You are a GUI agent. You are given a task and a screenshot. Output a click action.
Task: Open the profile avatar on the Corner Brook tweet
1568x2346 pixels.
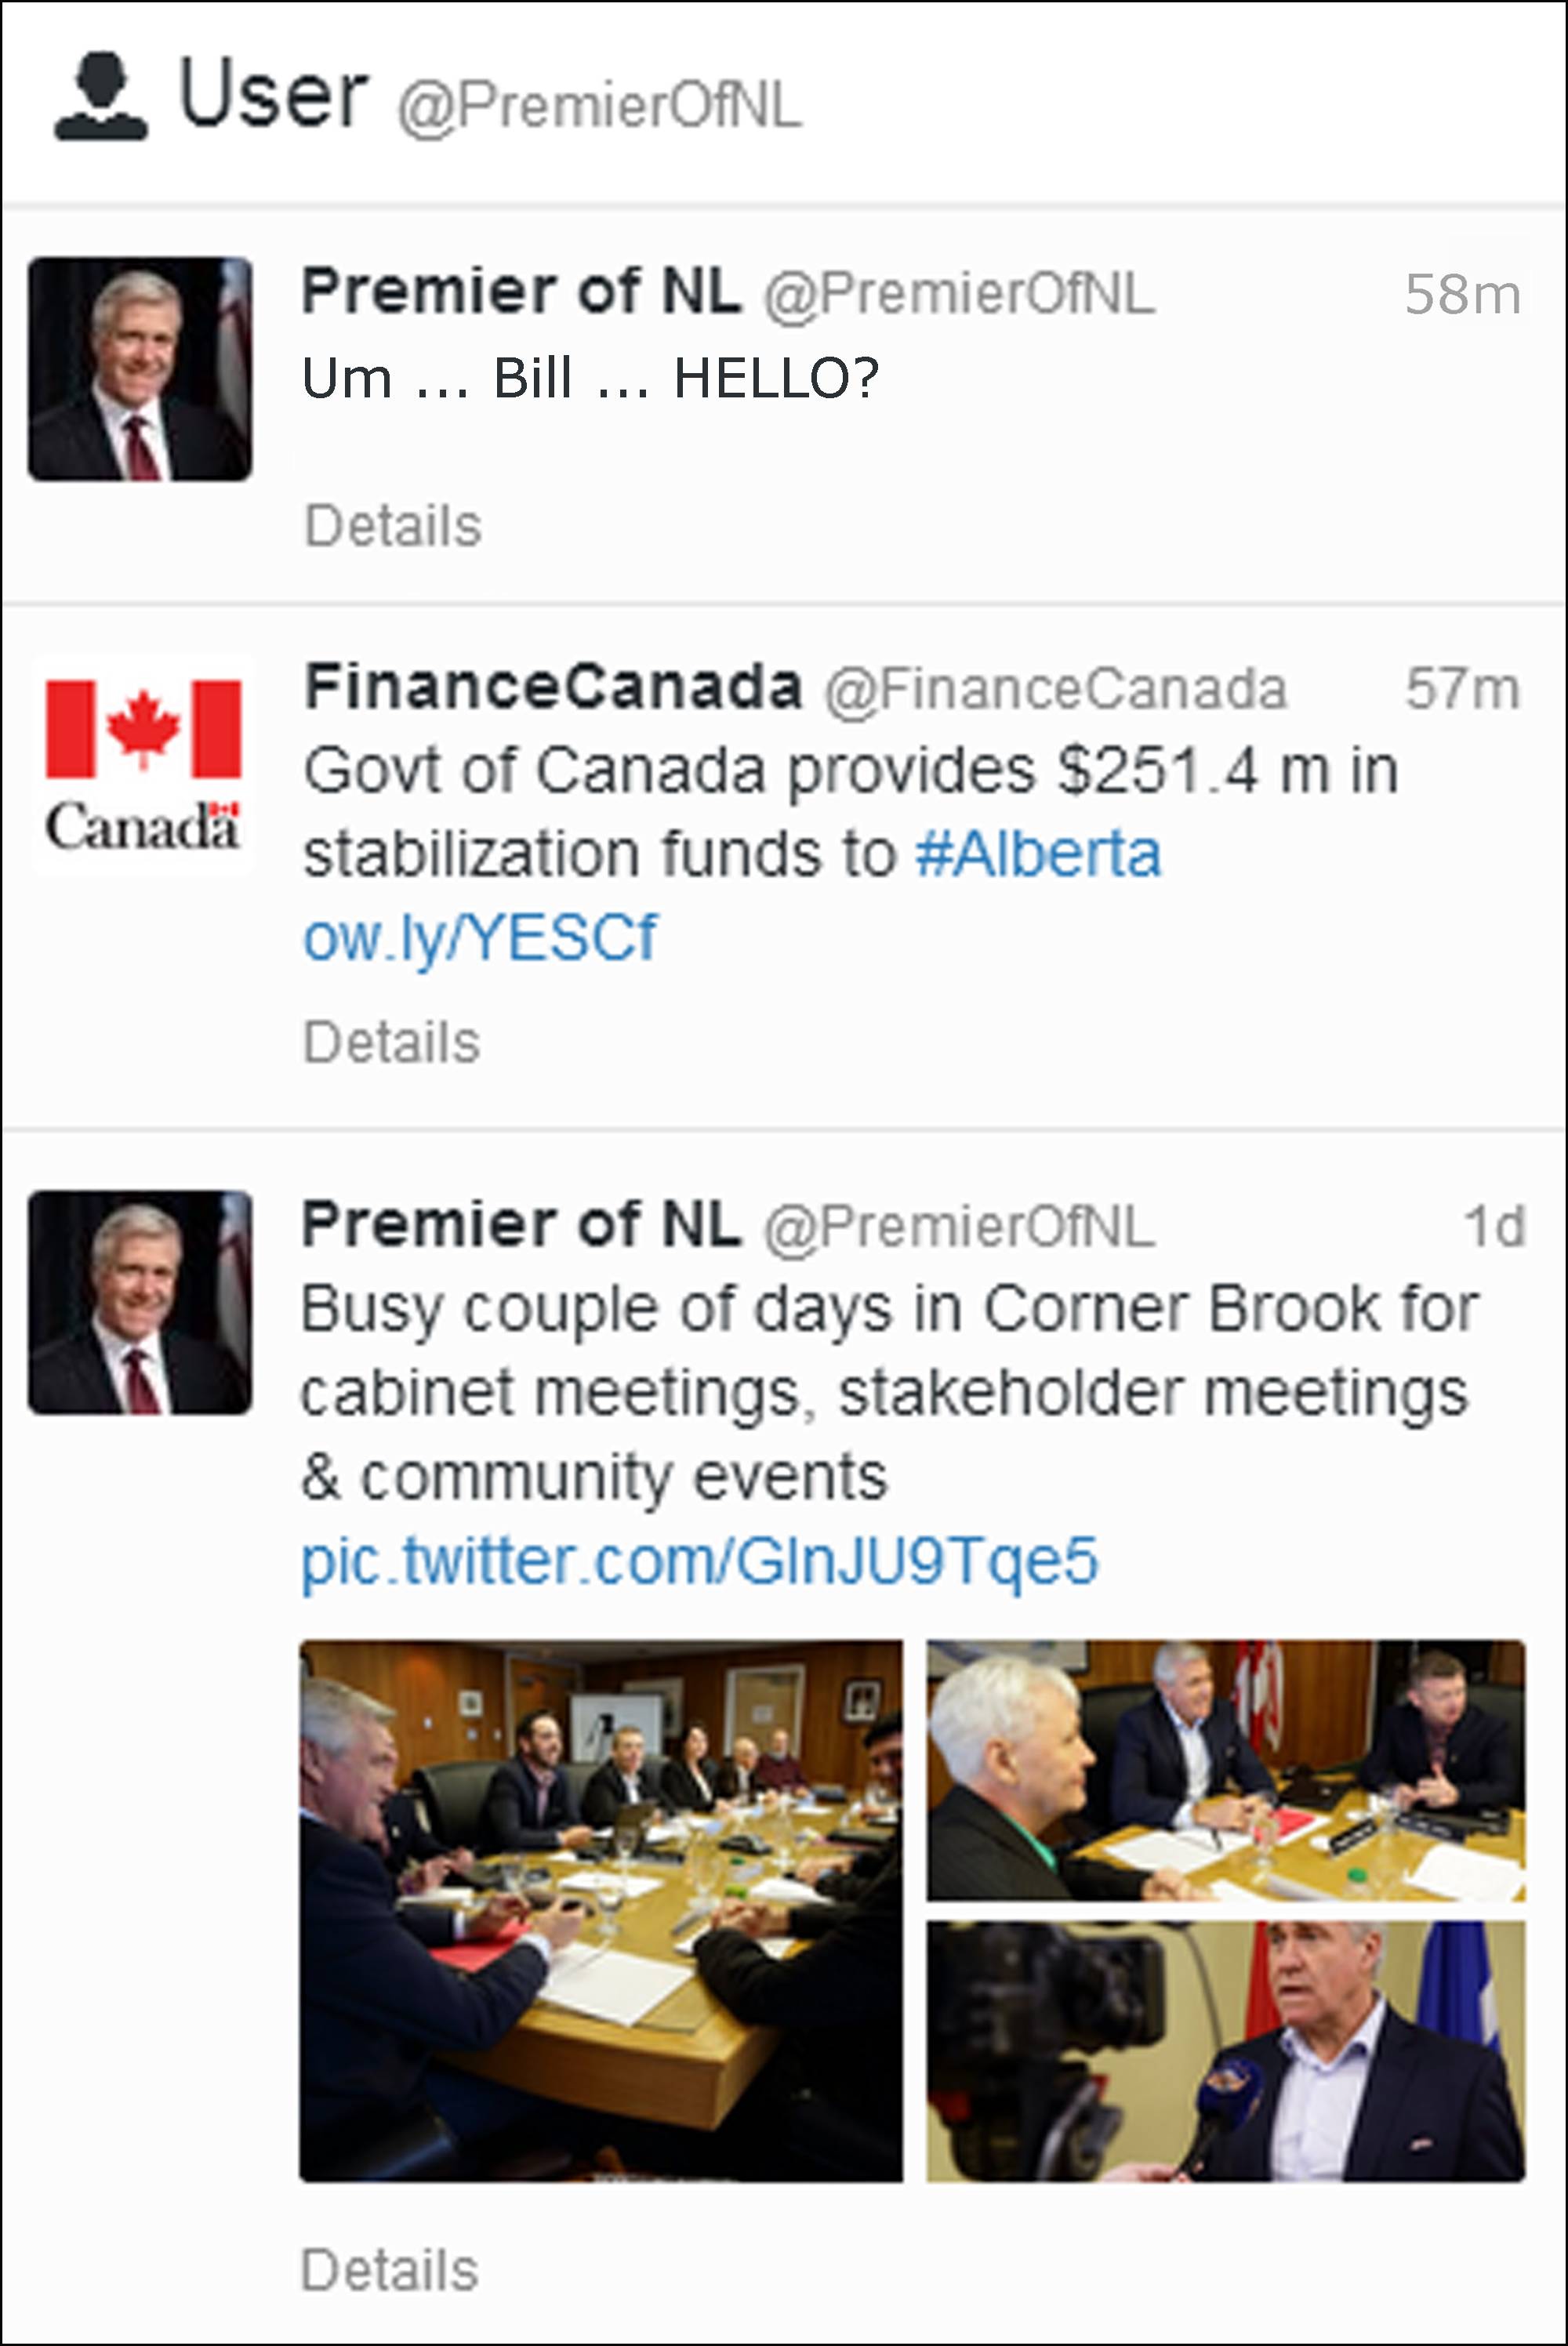(140, 1303)
